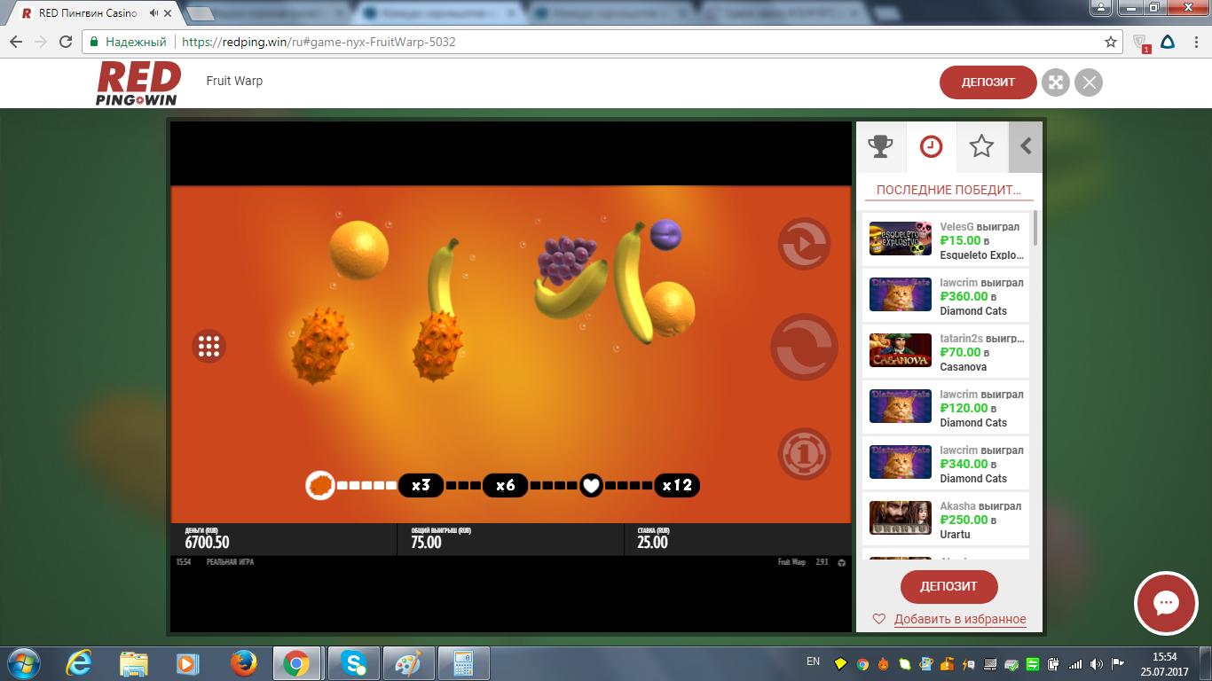Open the bet coin selector button
Screen dimensions: 1212x681
click(804, 454)
